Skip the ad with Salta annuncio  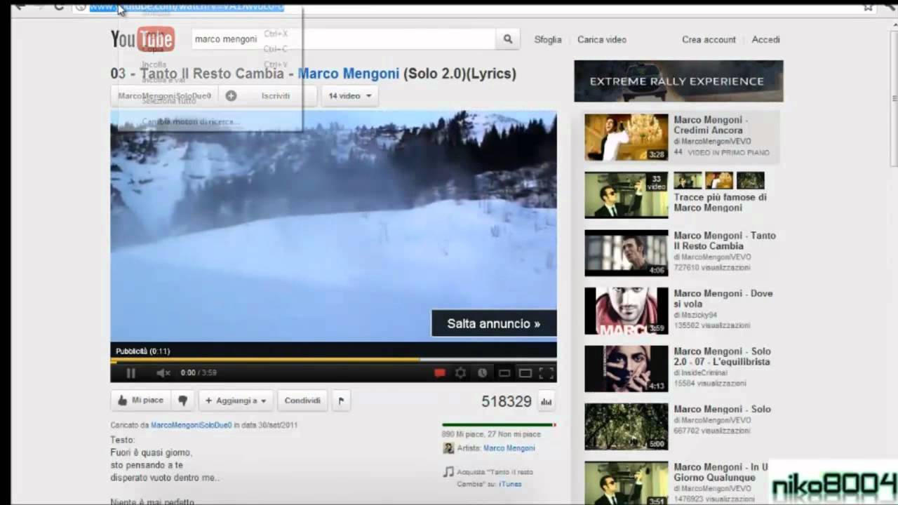point(494,323)
